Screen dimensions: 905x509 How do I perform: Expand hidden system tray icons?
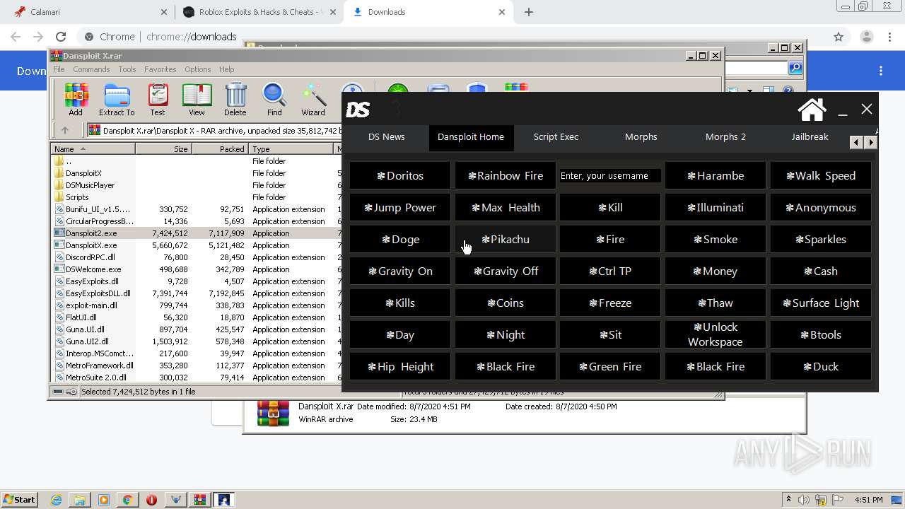coord(788,500)
